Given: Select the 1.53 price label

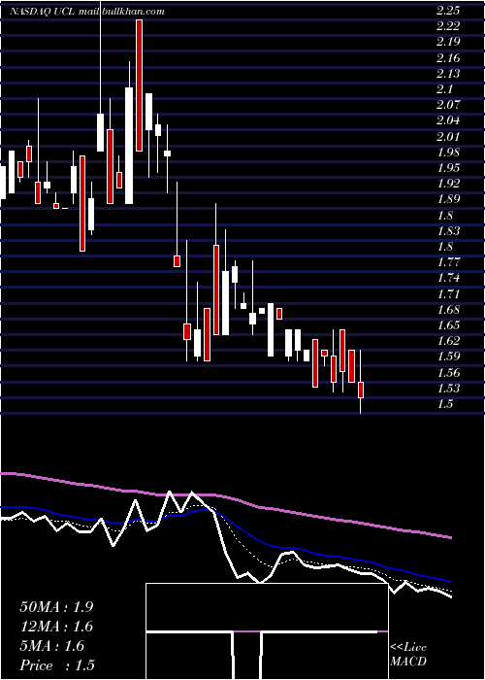Looking at the screenshot, I should click(x=448, y=389).
